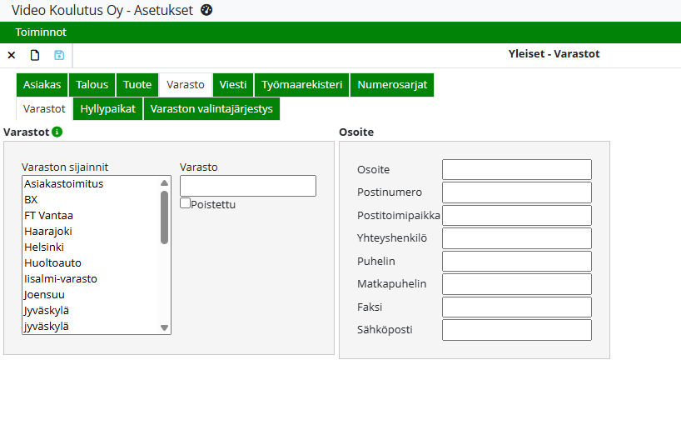Open Varaston valintajärjestys sub-tab
The image size is (681, 430).
(211, 109)
